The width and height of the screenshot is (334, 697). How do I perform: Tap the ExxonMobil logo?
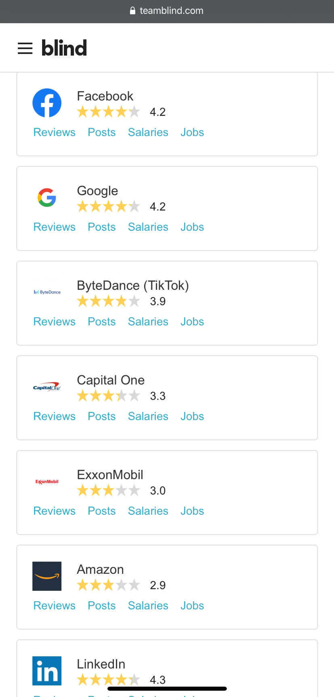pos(47,482)
